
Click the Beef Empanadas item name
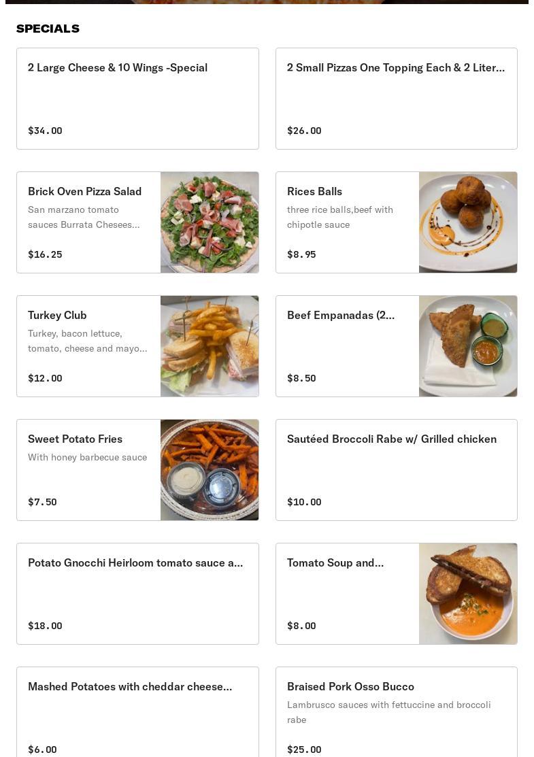[341, 316]
